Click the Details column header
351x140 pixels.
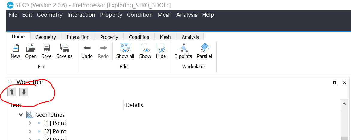click(x=232, y=105)
